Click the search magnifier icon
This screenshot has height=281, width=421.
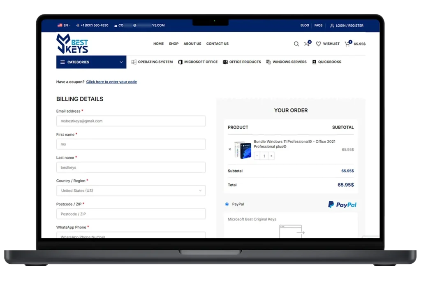[296, 44]
